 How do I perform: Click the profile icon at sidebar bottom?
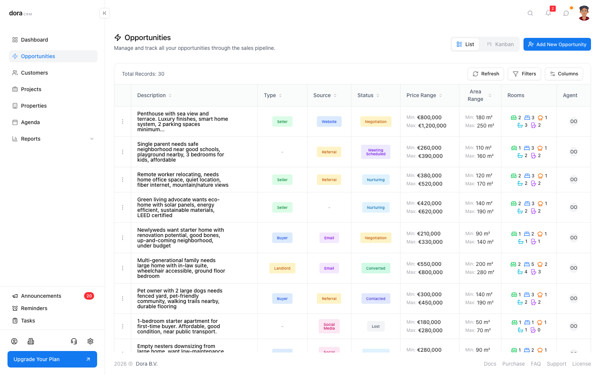pyautogui.click(x=14, y=341)
